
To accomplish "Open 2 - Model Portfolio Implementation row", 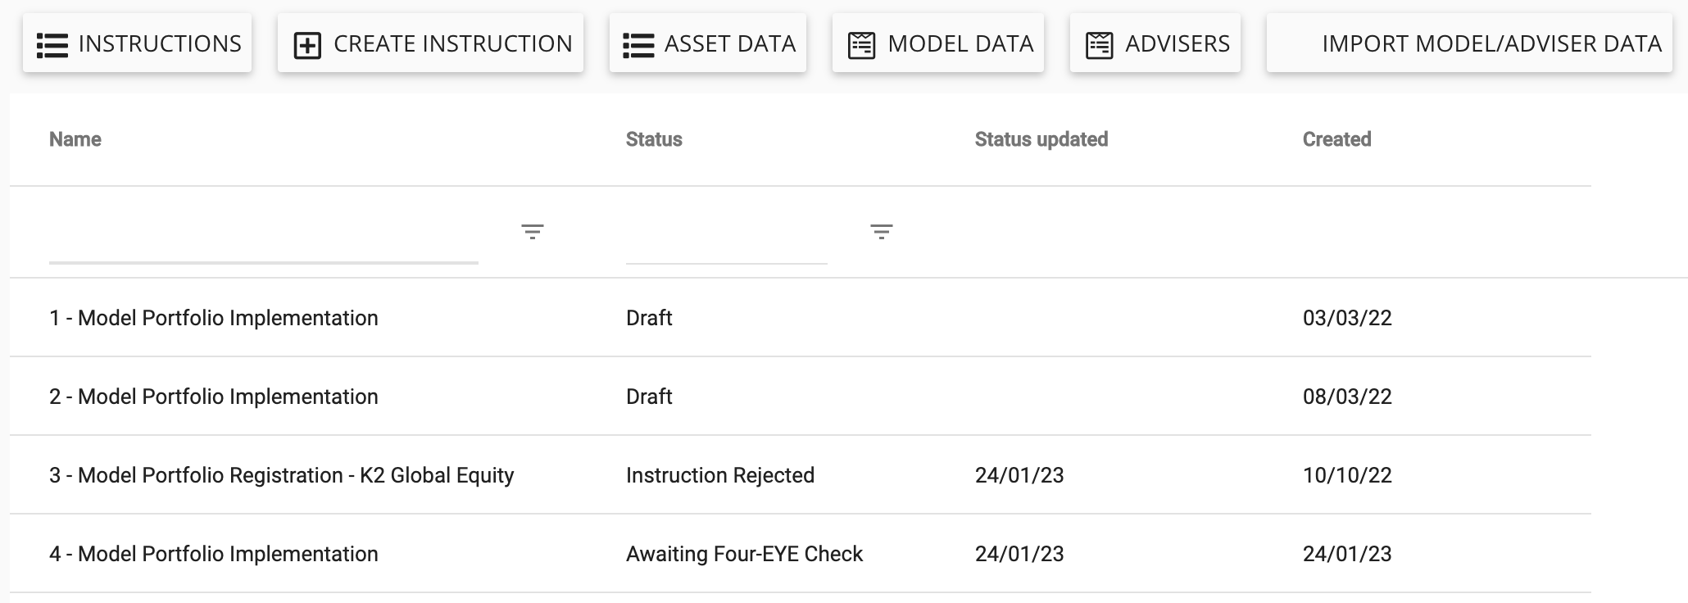I will pos(214,397).
